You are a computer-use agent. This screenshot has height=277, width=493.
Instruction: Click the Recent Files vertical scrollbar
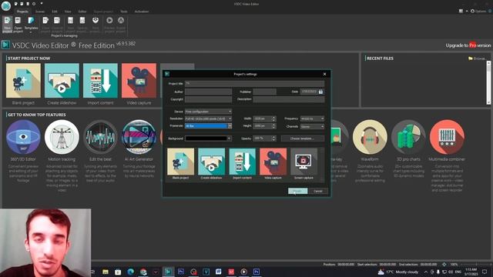pos(488,82)
